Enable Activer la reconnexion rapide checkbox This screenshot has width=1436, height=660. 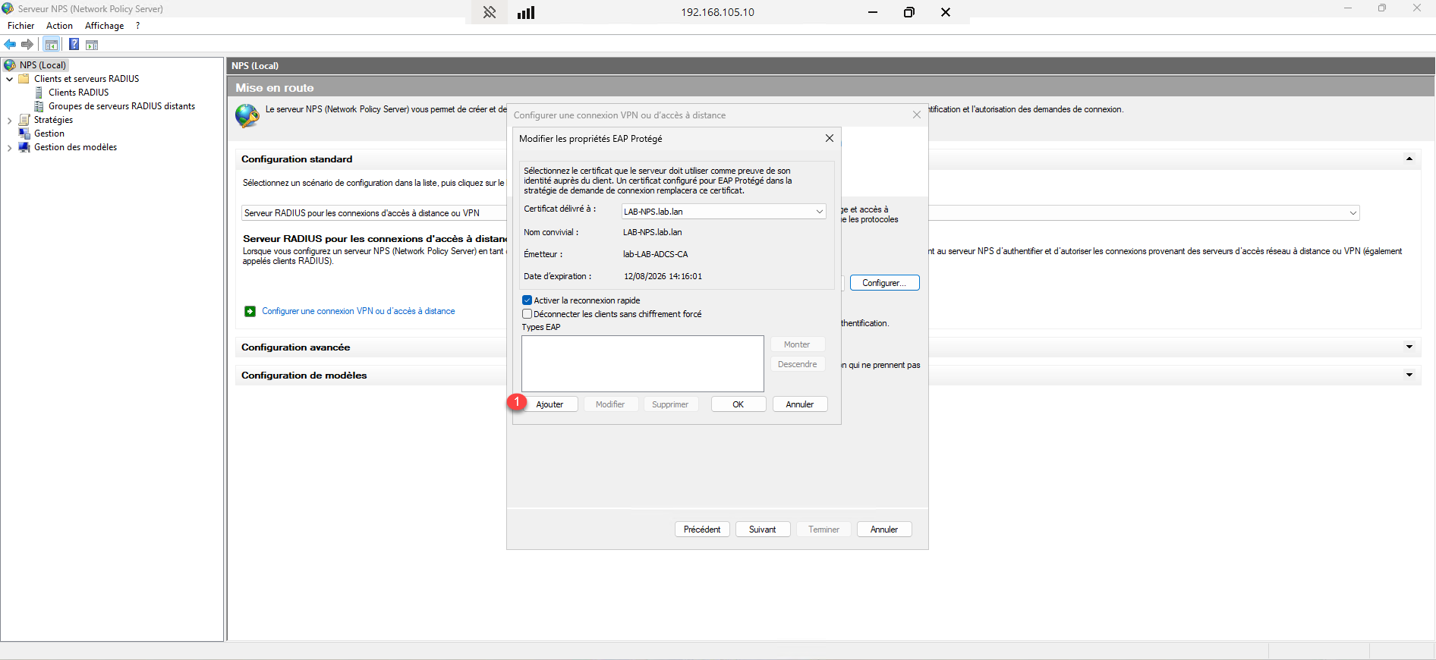point(527,300)
